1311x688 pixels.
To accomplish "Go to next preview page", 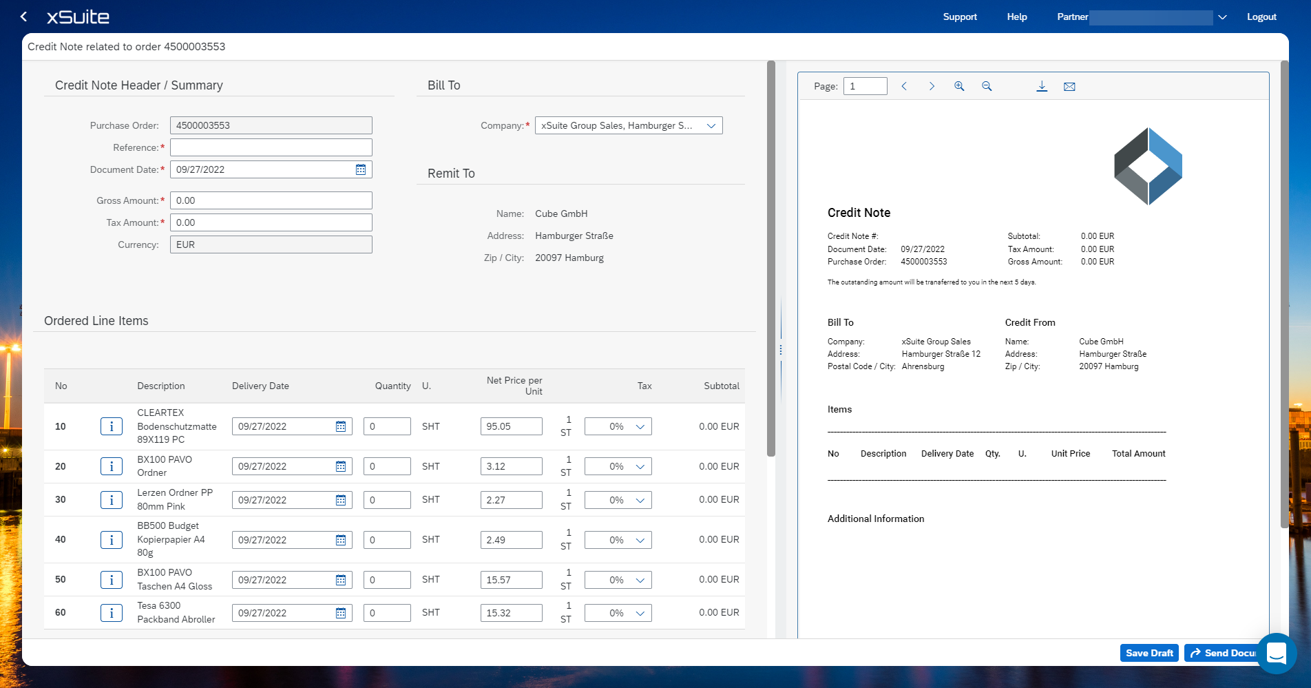I will point(932,86).
